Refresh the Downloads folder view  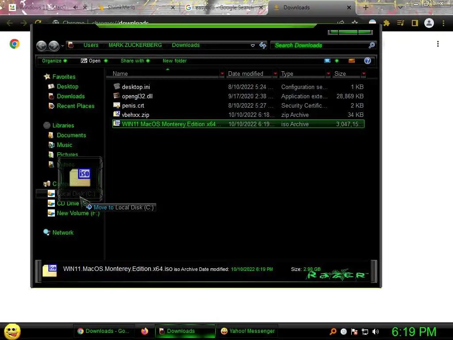coord(263,46)
